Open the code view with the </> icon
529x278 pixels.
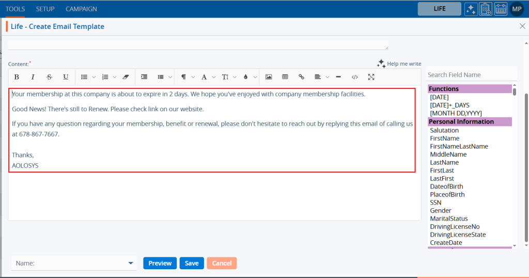pyautogui.click(x=354, y=77)
